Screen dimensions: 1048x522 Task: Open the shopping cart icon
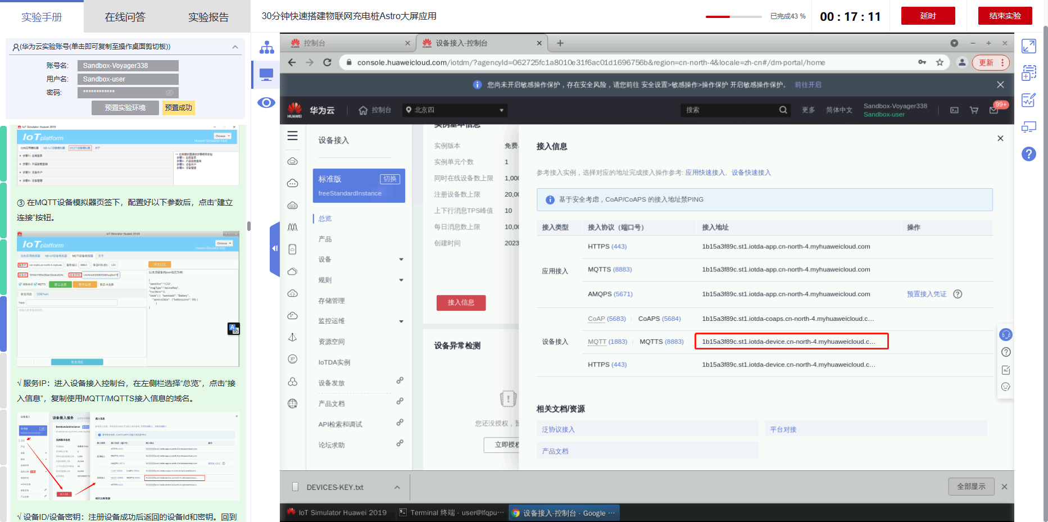click(974, 110)
